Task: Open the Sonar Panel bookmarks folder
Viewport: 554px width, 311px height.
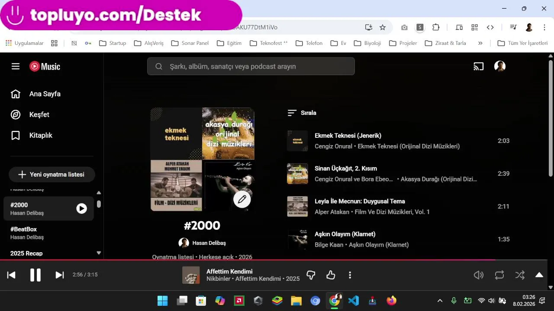Action: pos(190,43)
